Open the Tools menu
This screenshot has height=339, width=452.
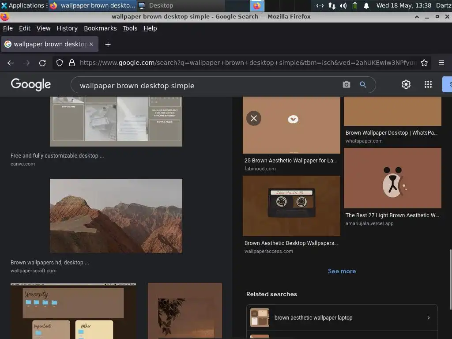pyautogui.click(x=130, y=28)
